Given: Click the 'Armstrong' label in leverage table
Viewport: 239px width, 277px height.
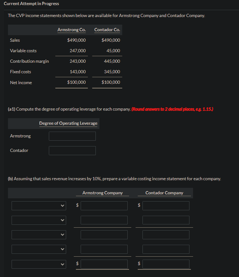Looking at the screenshot, I should click(20, 136).
